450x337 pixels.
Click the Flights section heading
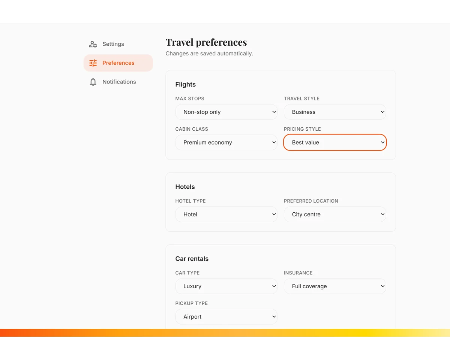pos(186,85)
